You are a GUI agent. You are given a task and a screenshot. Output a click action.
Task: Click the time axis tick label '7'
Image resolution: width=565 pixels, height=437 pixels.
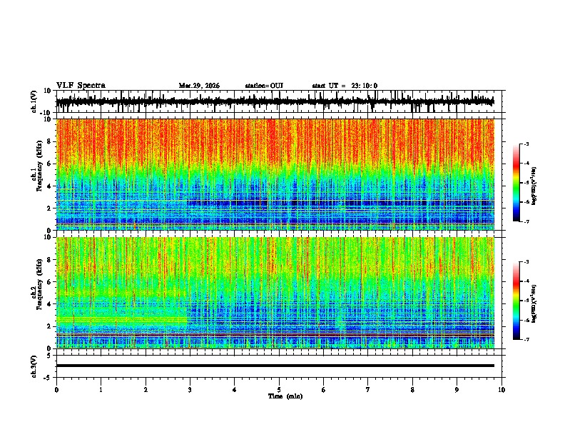coord(368,390)
